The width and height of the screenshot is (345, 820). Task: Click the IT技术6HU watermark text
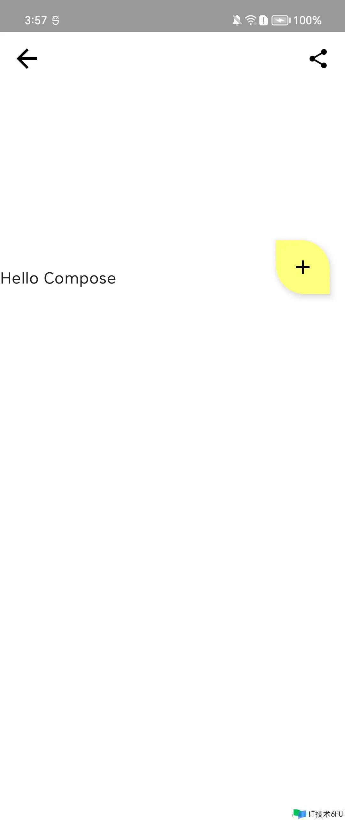[326, 814]
